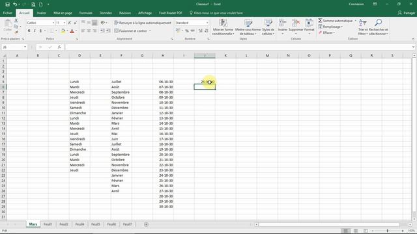Image resolution: width=417 pixels, height=234 pixels.
Task: Click the Connexion sign-in link
Action: (356, 5)
